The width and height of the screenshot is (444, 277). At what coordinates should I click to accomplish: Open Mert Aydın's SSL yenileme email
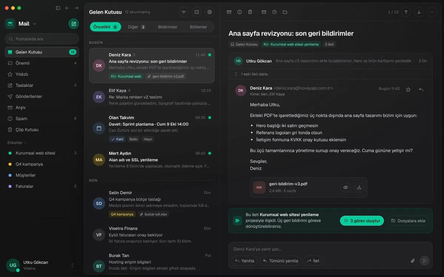tap(152, 160)
